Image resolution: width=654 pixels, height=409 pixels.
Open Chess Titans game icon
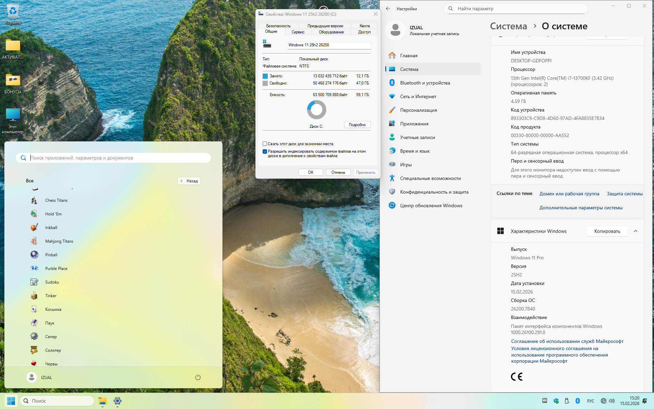pos(34,200)
